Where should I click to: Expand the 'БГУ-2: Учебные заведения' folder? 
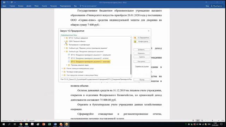64,38
